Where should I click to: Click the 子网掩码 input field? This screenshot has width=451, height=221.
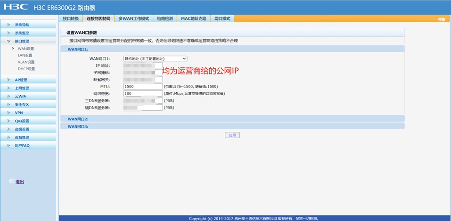pyautogui.click(x=143, y=73)
